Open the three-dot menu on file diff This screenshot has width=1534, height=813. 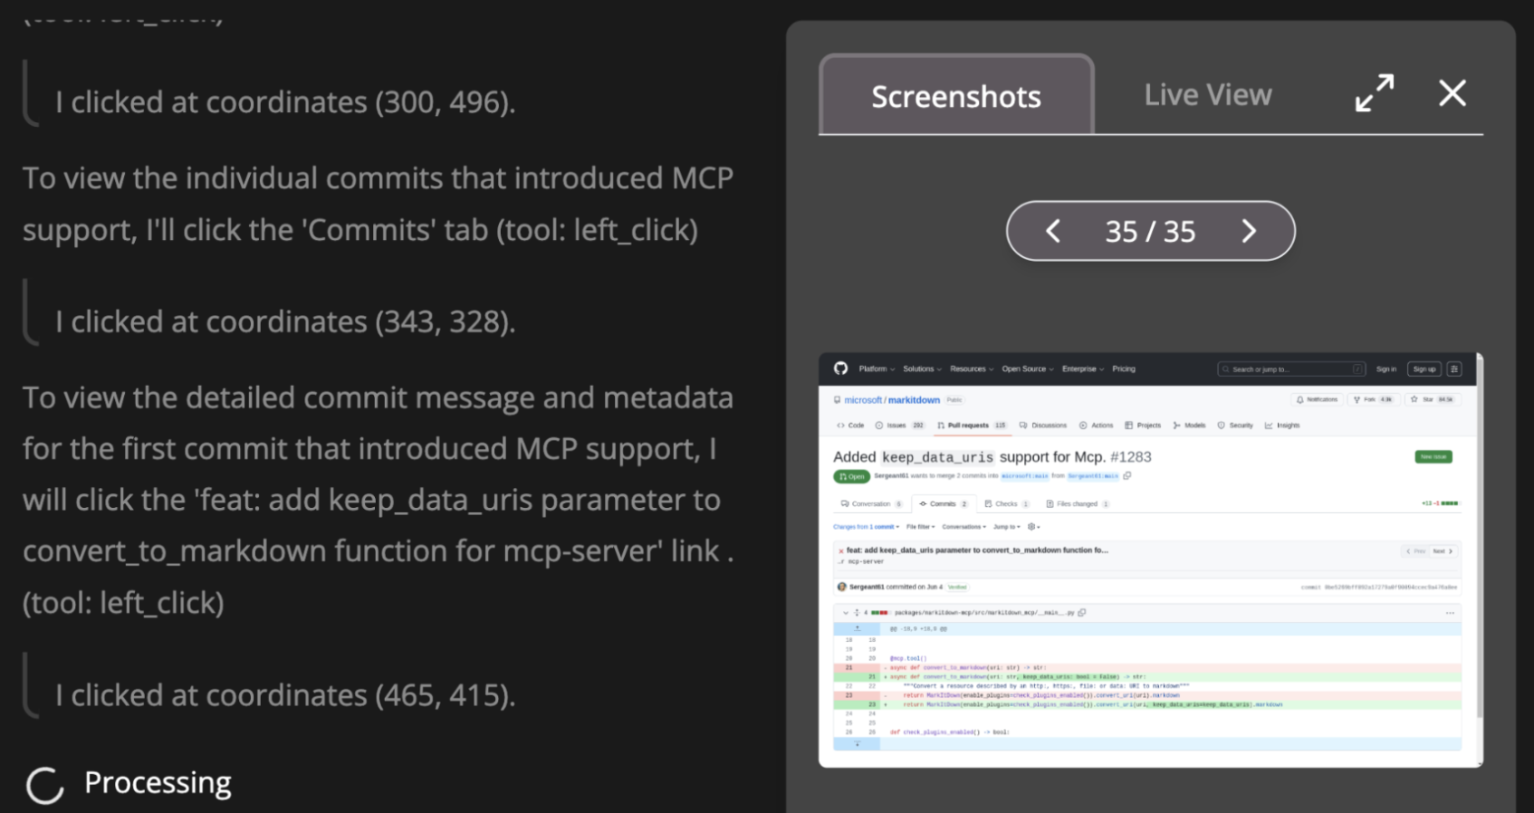1450,613
